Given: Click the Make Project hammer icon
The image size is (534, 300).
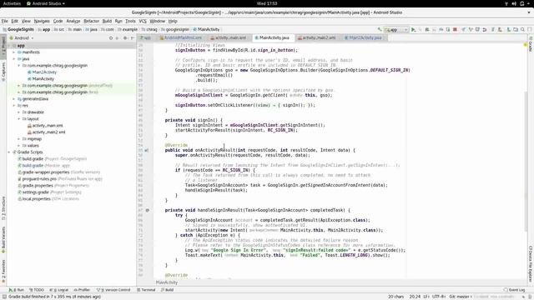Looking at the screenshot, I should pos(380,30).
